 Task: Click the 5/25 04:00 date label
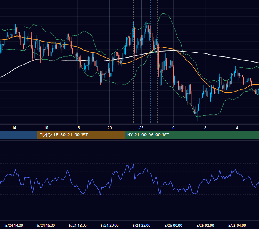click(x=237, y=225)
